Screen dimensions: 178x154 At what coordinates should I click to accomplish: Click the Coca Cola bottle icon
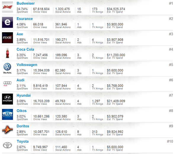[7, 53]
